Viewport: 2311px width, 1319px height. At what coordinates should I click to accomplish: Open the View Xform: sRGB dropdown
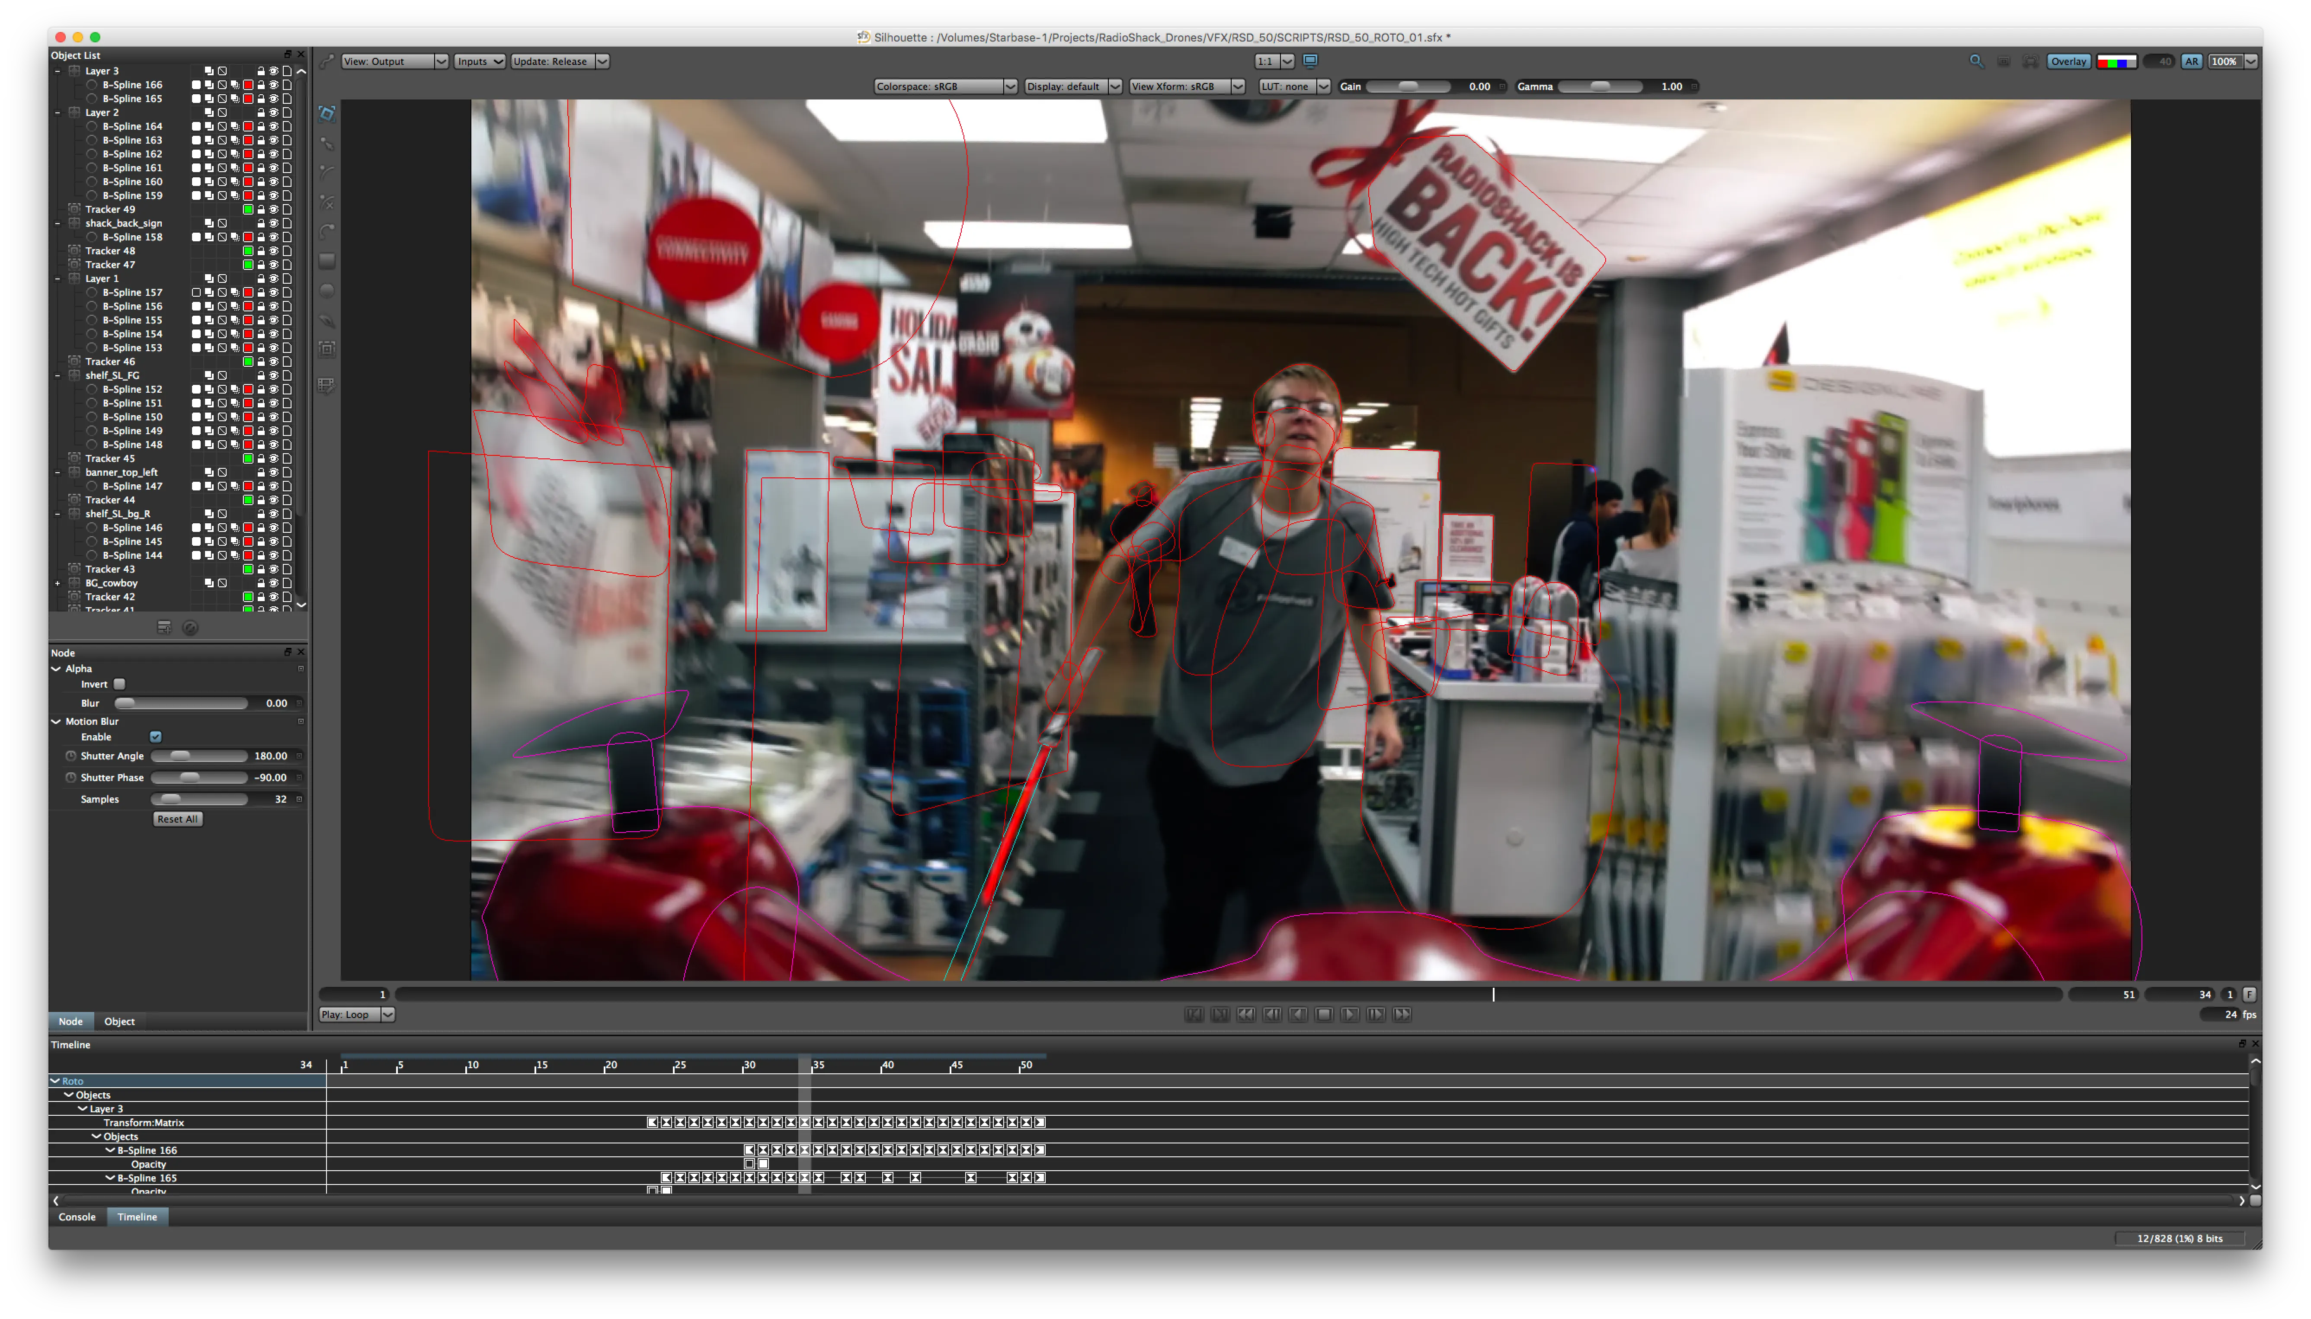click(1187, 86)
